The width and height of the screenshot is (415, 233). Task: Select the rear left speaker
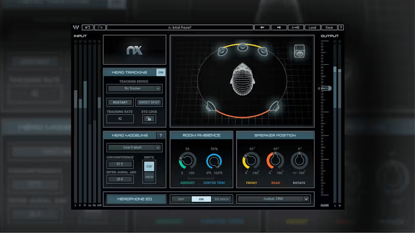tap(211, 106)
